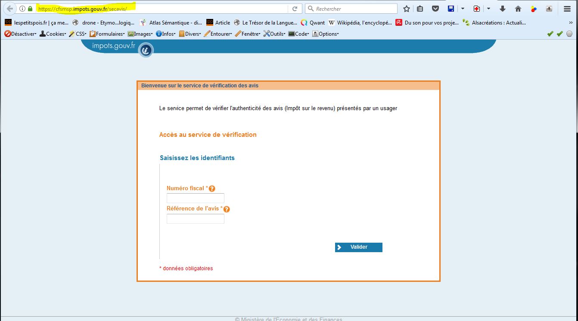
Task: Show hidden bookmarks with the chevron
Action: tap(570, 22)
